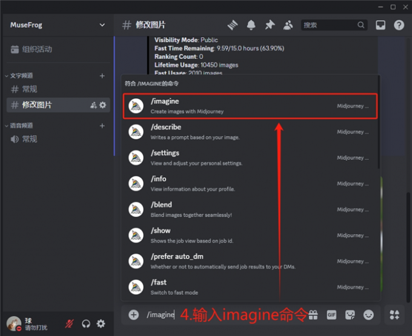Click the Lifetime Usage line in message
412x336 pixels.
pos(196,65)
